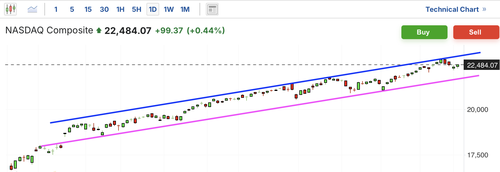Click the current price label on price axis
The width and height of the screenshot is (500, 172).
(x=482, y=65)
